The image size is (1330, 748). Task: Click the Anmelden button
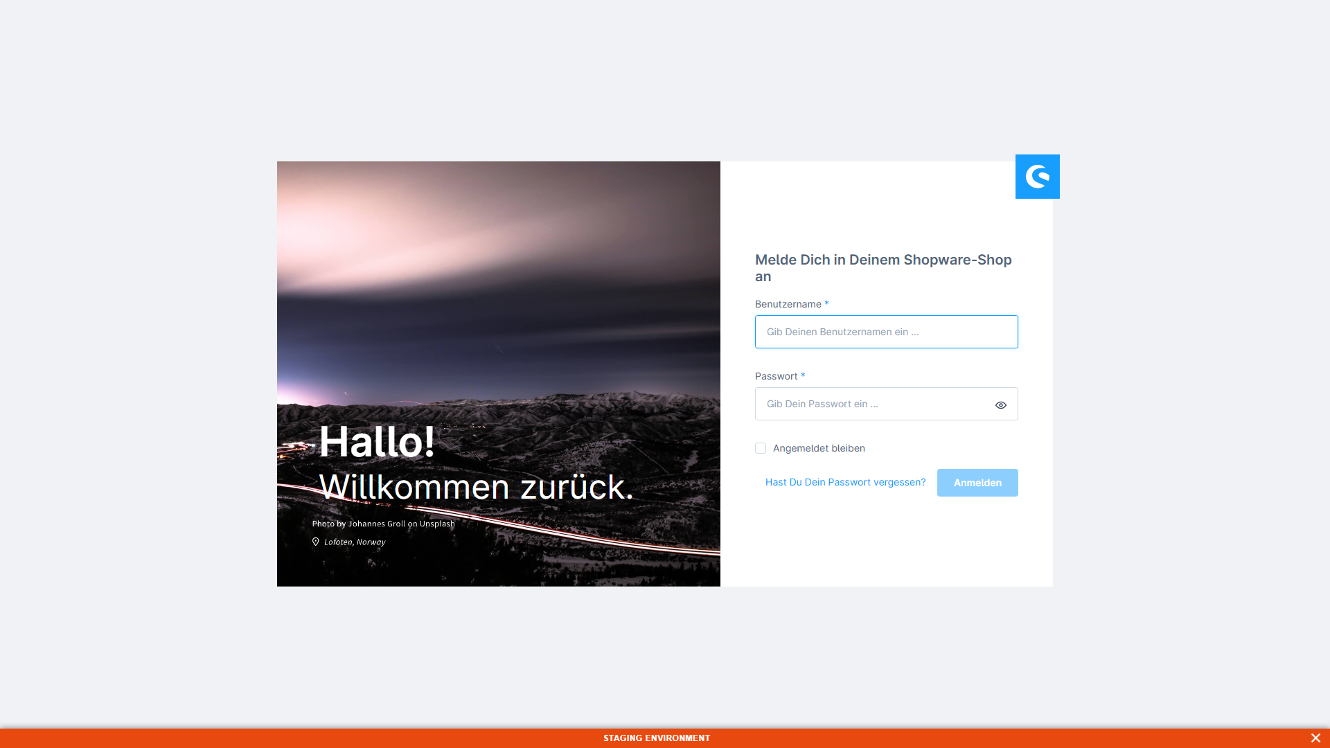pyautogui.click(x=977, y=483)
